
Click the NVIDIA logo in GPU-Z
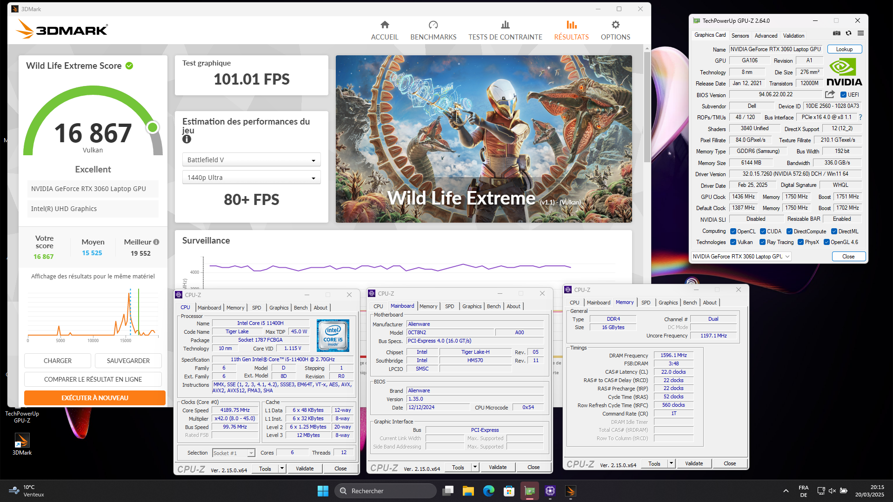tap(844, 72)
